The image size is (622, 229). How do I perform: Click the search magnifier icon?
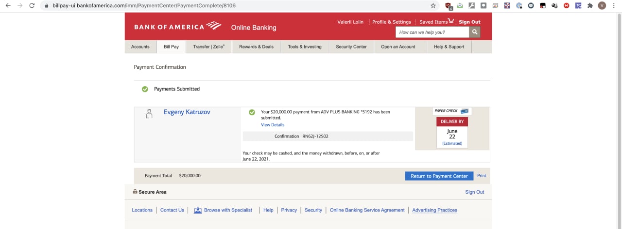pos(474,32)
